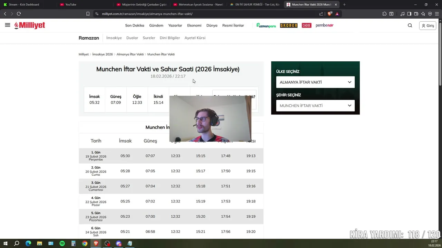Open Uzmanpara logo link

coord(266,25)
